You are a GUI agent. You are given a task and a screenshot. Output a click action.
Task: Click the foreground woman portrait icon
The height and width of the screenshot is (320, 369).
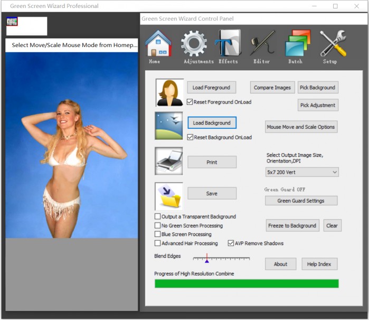click(169, 92)
